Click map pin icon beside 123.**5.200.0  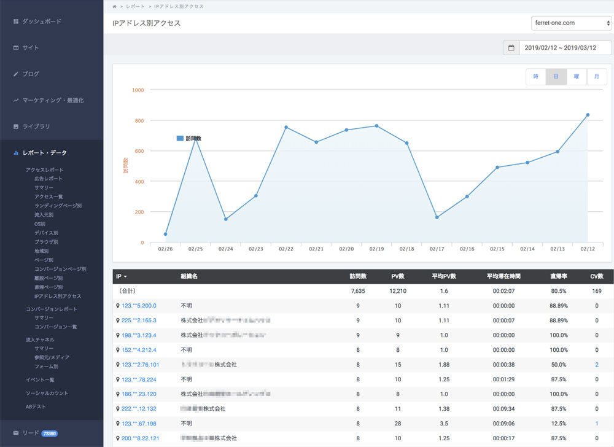coord(117,306)
